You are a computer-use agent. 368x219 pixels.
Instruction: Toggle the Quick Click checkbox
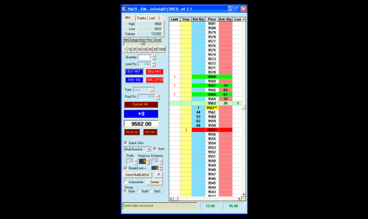coord(125,143)
